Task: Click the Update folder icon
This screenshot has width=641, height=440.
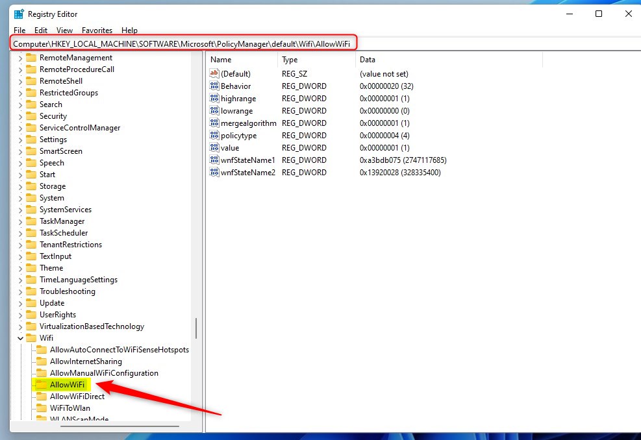Action: [31, 302]
